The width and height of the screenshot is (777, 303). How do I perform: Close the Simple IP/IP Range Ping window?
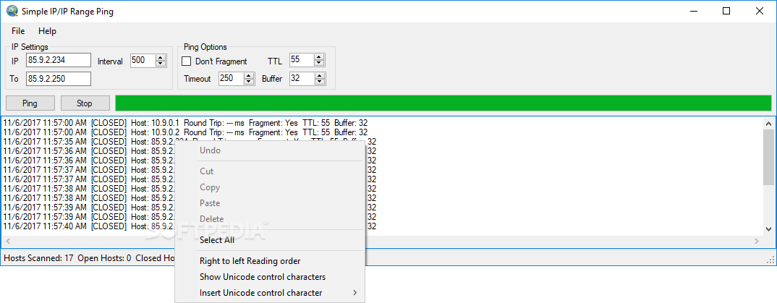point(759,11)
